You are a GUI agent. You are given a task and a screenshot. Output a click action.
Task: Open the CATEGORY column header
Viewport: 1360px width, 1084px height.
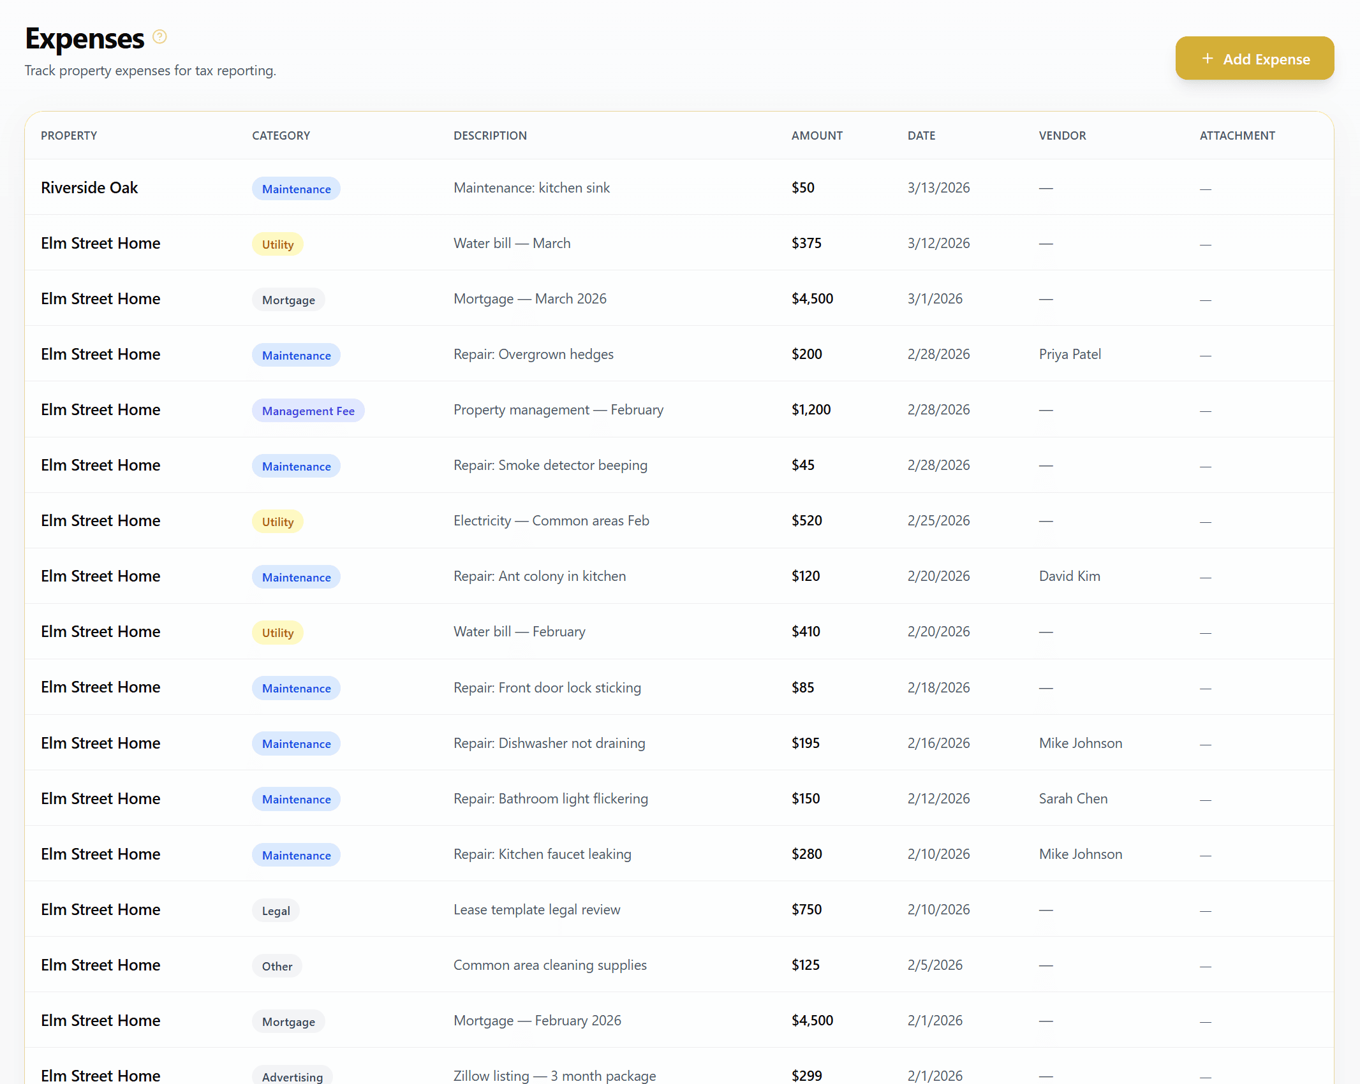pos(281,135)
